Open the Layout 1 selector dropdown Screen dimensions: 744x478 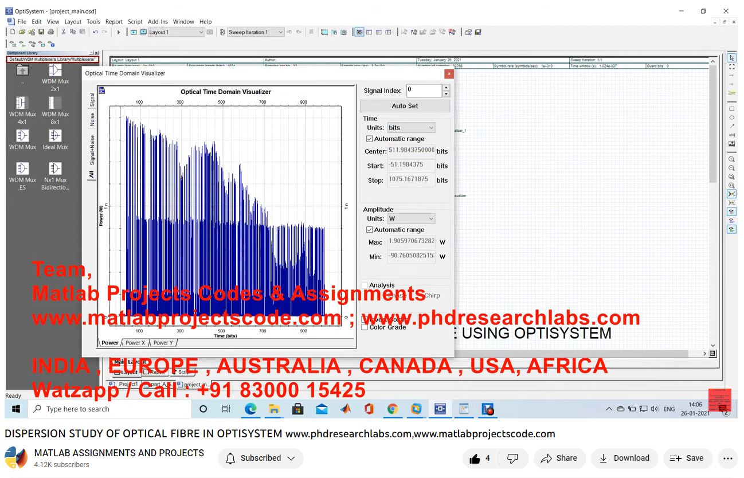176,32
